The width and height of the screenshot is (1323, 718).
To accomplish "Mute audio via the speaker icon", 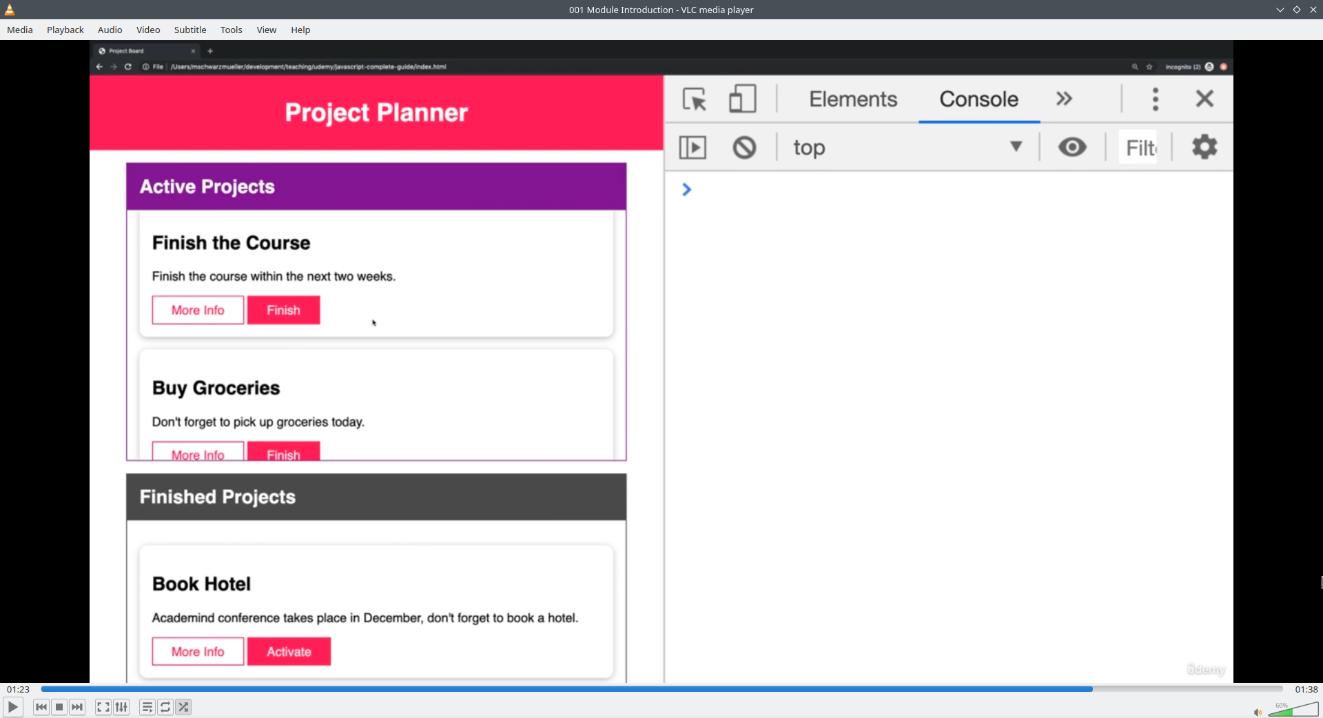I will pyautogui.click(x=1258, y=712).
